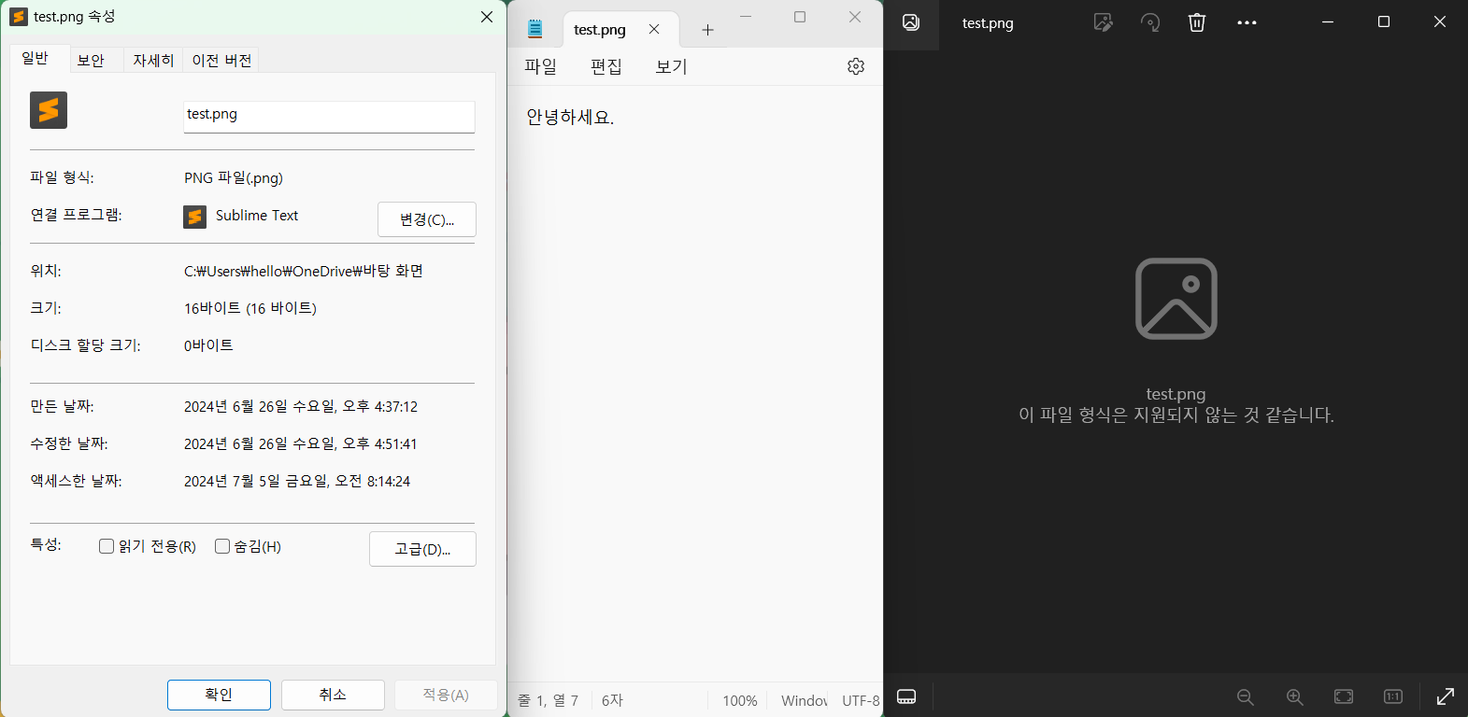The image size is (1468, 717).
Task: Open the 이전 버전 tab
Action: (x=221, y=60)
